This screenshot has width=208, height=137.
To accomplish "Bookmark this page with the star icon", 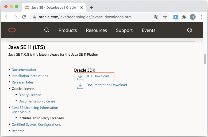I will 165,17.
